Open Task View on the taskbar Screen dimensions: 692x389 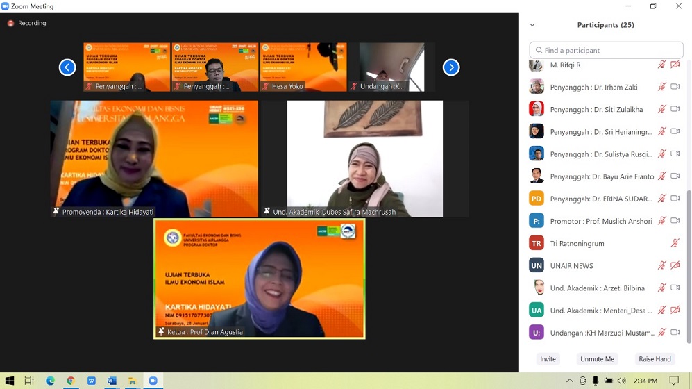pos(29,381)
